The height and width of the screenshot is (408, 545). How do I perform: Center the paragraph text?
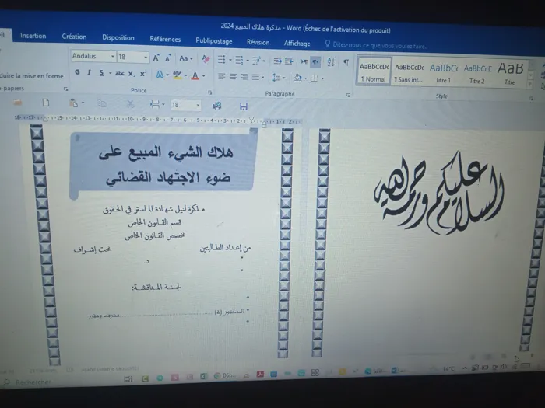click(233, 76)
